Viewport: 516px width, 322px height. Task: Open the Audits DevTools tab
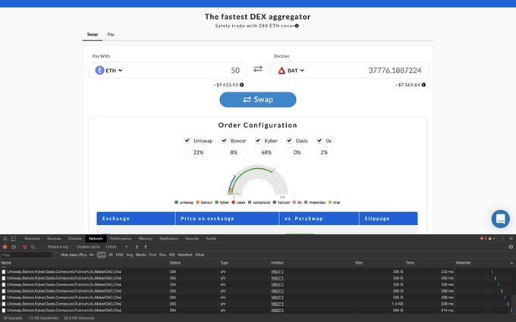coord(211,239)
